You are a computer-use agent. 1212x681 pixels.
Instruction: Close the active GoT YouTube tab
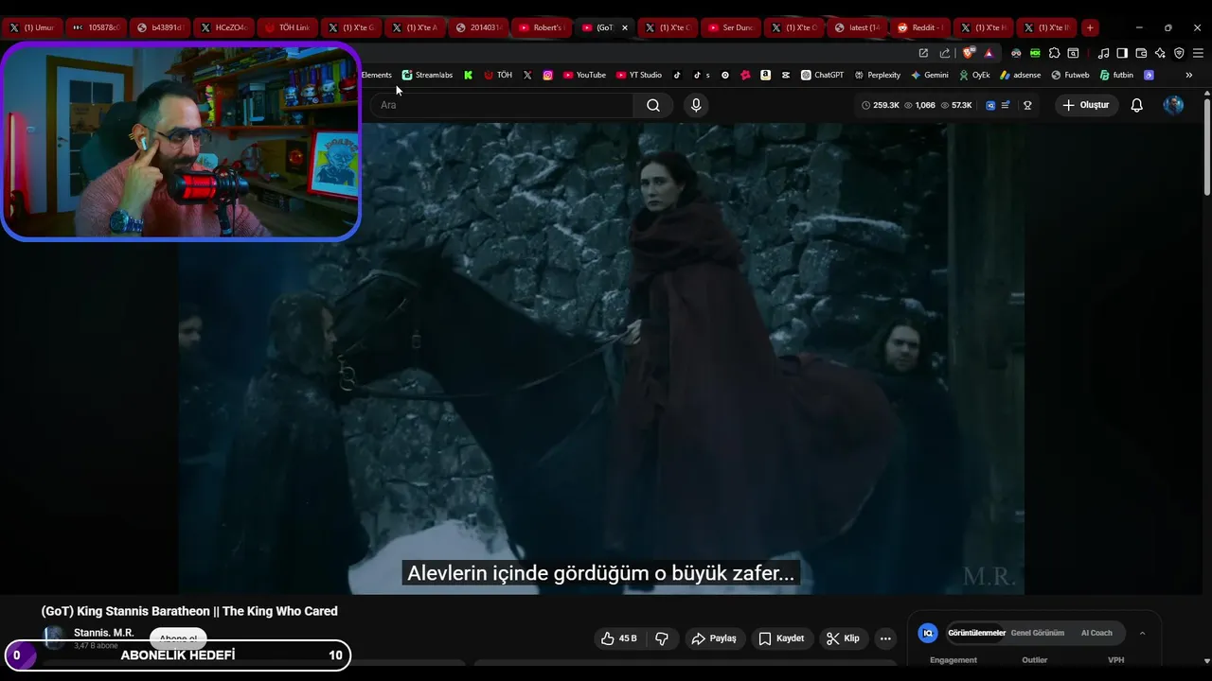click(625, 27)
